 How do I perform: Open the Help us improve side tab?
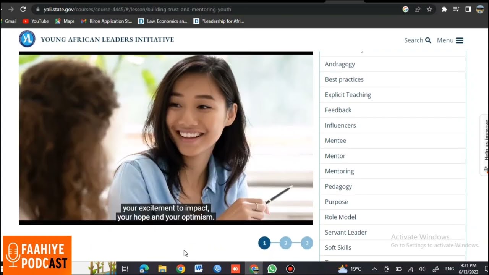pos(485,145)
